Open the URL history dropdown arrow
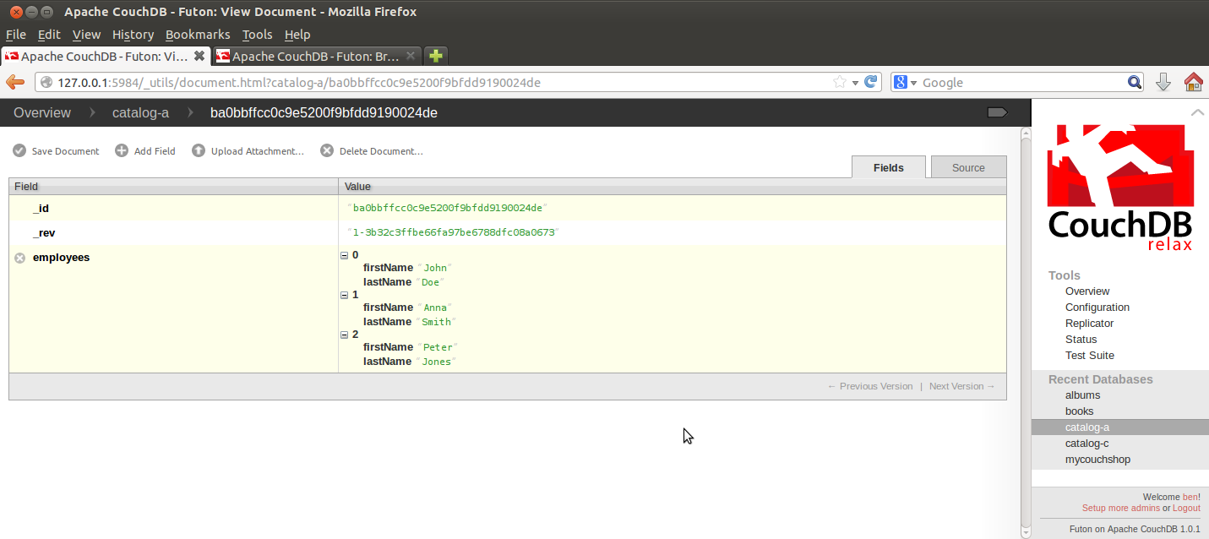Viewport: 1209px width, 539px height. click(855, 82)
